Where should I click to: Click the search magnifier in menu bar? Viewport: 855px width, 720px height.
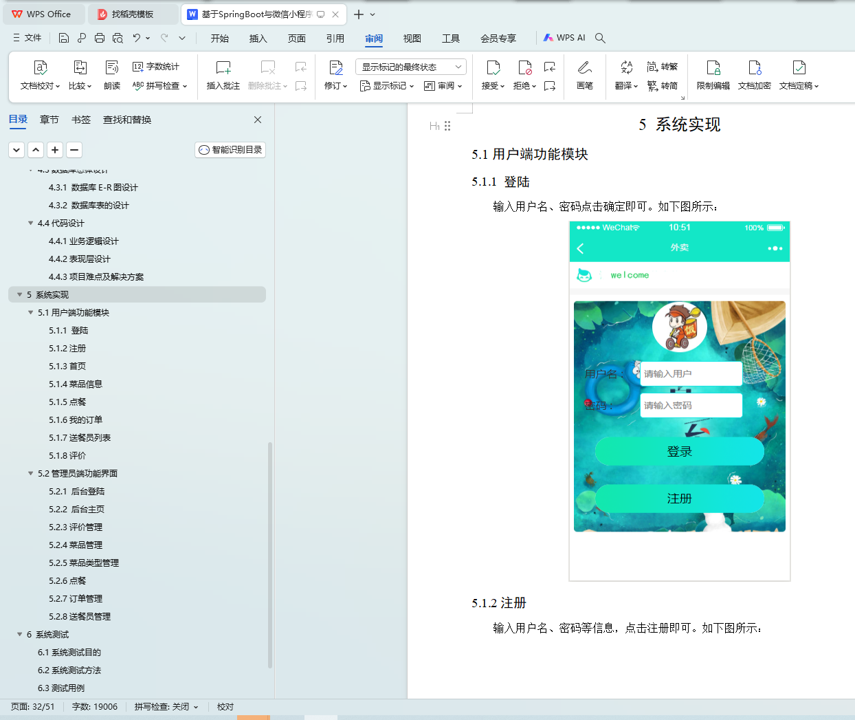(x=600, y=38)
